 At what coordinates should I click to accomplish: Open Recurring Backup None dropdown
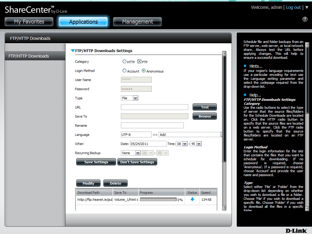[130, 153]
